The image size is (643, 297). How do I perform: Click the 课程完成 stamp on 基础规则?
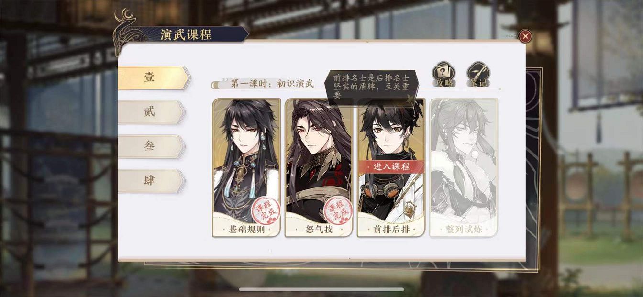[x=266, y=209]
